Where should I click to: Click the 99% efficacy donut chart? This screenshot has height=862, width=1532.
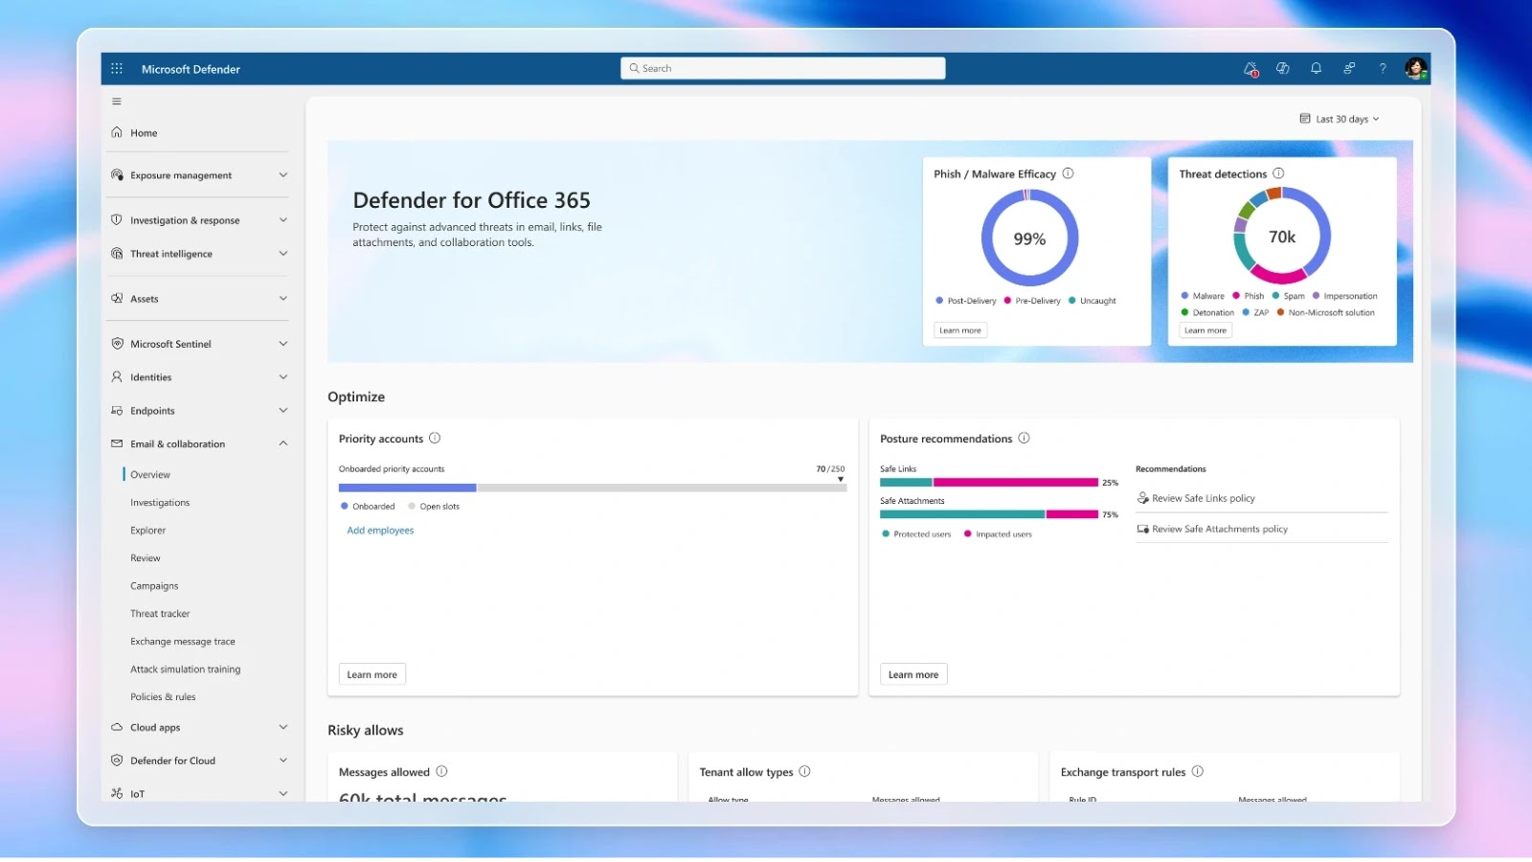pos(1030,238)
